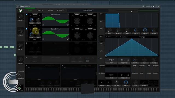
Task: Click the Glide knob
Action: [136, 82]
